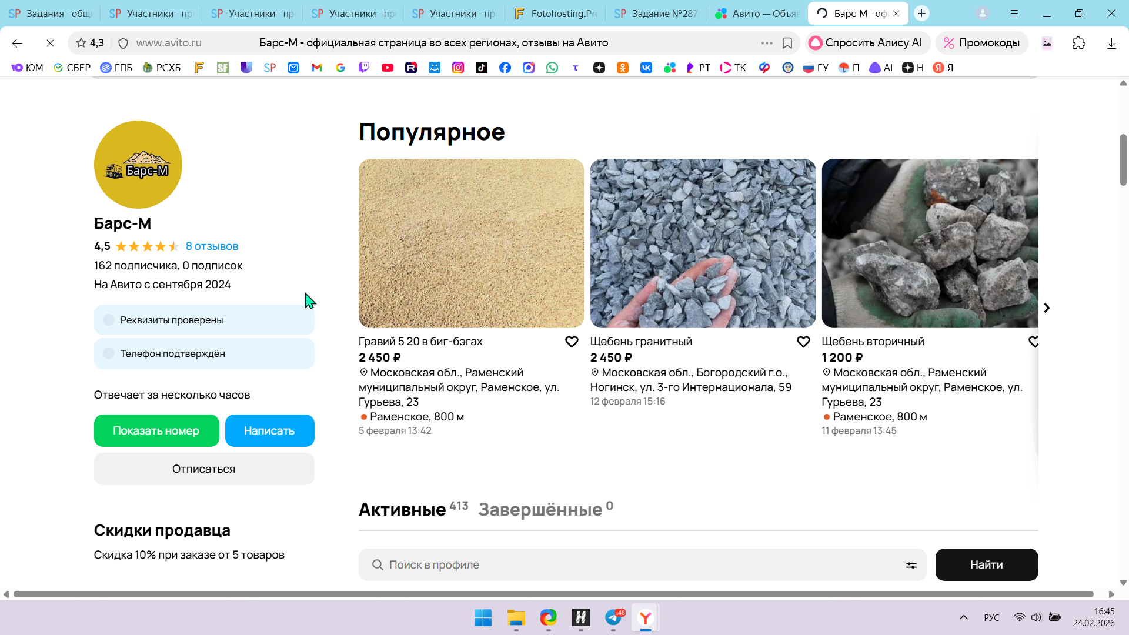Click the bookmark icon in address bar
Screen dimensions: 1129x635
click(787, 43)
